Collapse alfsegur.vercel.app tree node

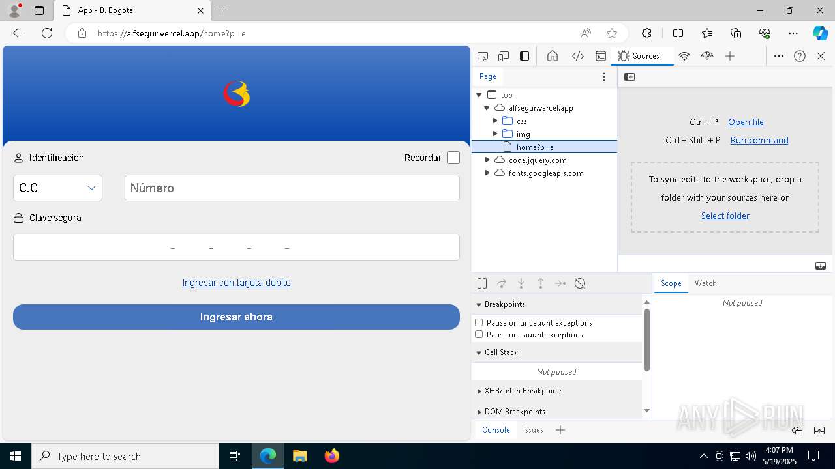[487, 108]
